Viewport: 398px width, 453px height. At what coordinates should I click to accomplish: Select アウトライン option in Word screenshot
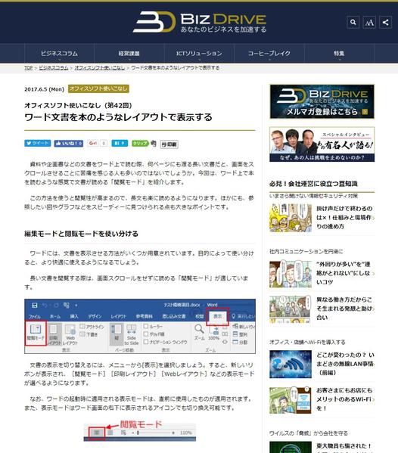[x=92, y=327]
